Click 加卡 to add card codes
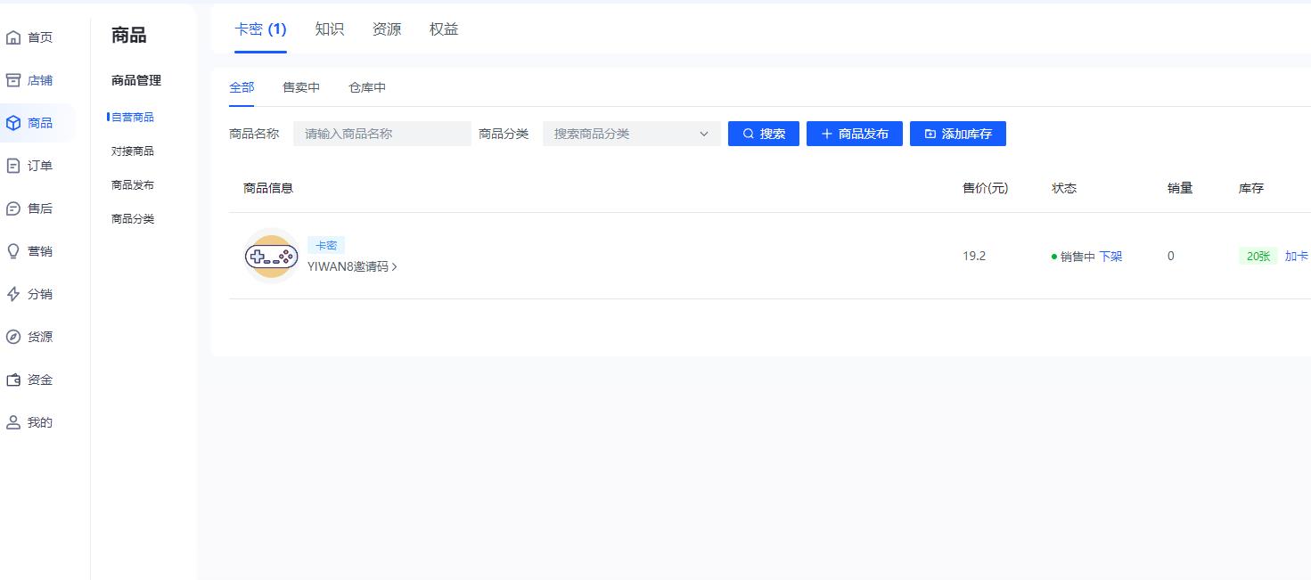 pyautogui.click(x=1297, y=256)
